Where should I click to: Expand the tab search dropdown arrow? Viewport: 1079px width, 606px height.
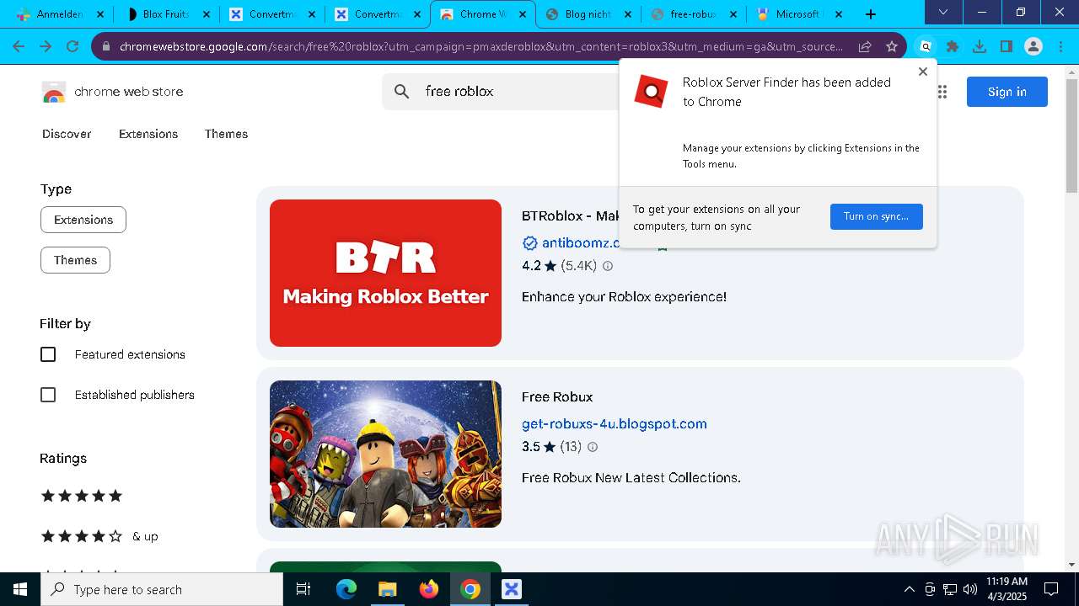943,12
